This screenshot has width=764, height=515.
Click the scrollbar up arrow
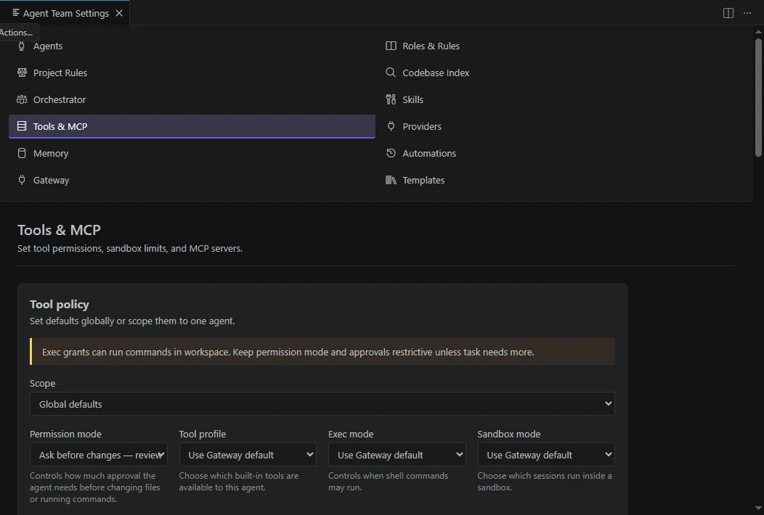coord(758,32)
